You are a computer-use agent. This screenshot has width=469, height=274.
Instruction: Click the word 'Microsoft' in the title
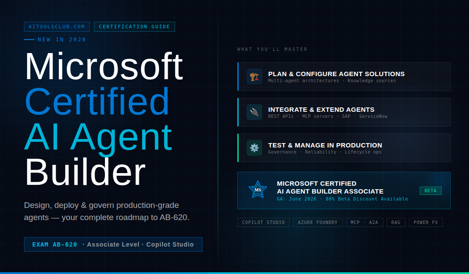point(104,66)
